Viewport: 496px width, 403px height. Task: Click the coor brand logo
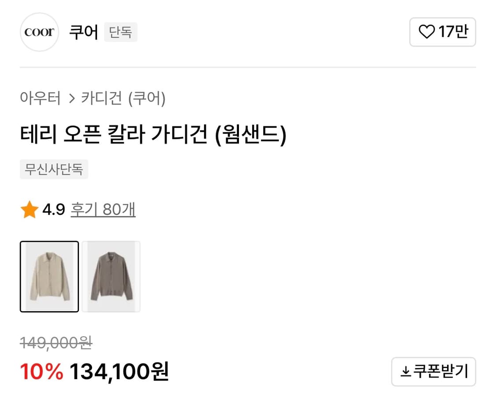coord(39,32)
